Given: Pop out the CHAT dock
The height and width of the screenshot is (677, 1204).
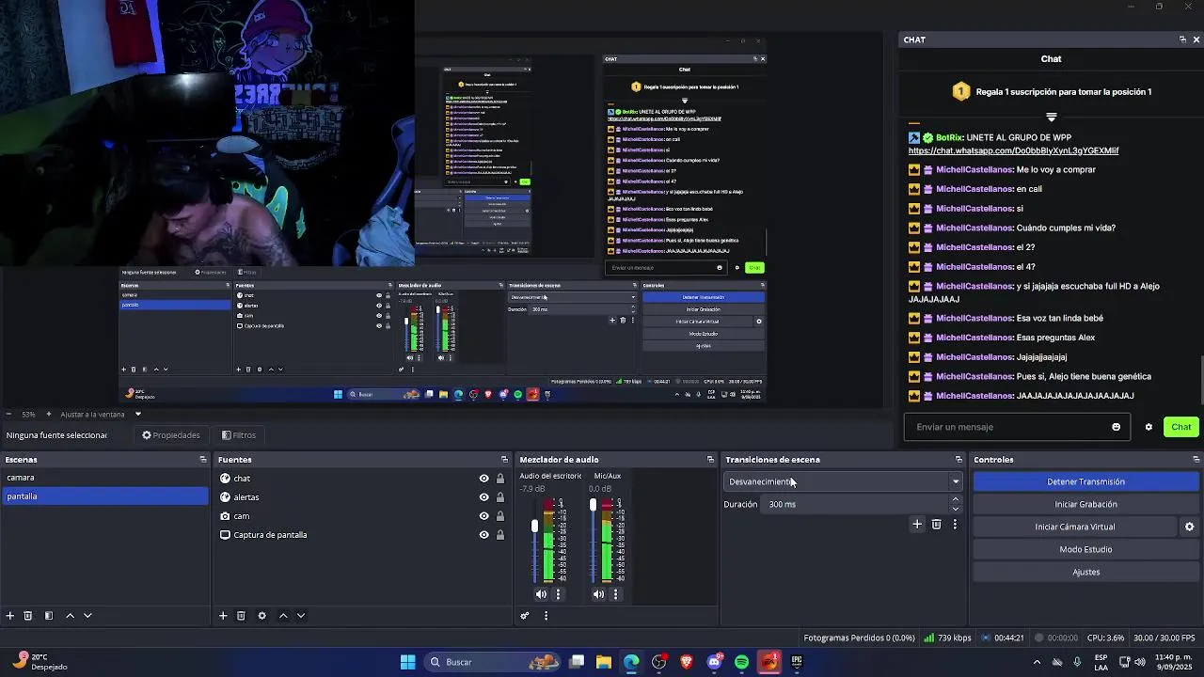Looking at the screenshot, I should point(1182,39).
